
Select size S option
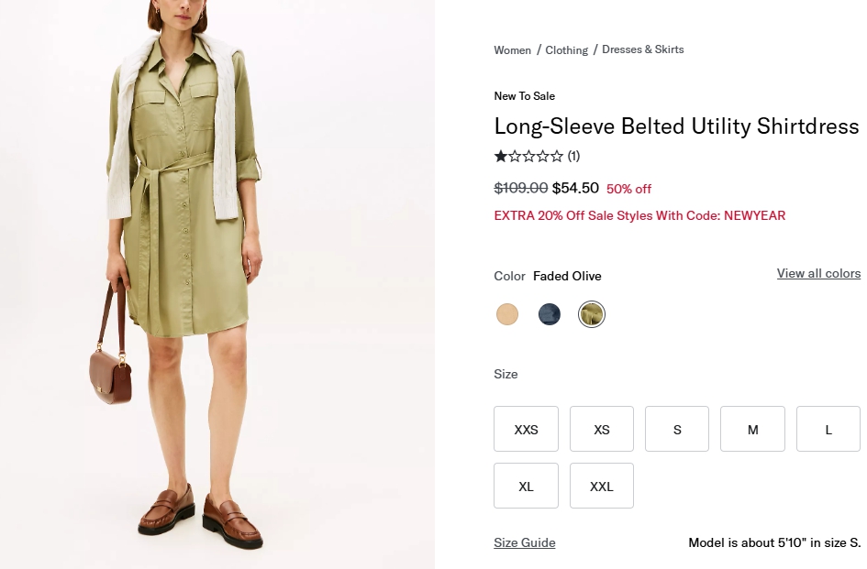(x=677, y=429)
